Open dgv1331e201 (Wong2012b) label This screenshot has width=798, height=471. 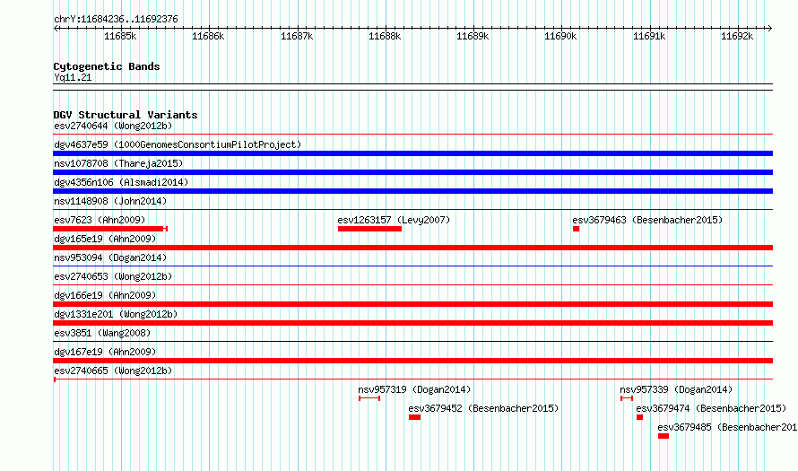[x=116, y=314]
